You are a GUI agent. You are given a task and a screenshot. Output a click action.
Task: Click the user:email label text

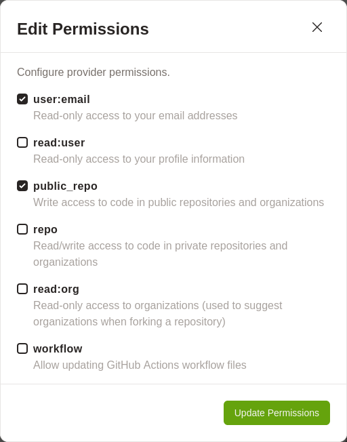click(62, 100)
